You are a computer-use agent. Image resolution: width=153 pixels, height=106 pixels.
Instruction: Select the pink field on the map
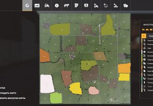tap(94, 90)
